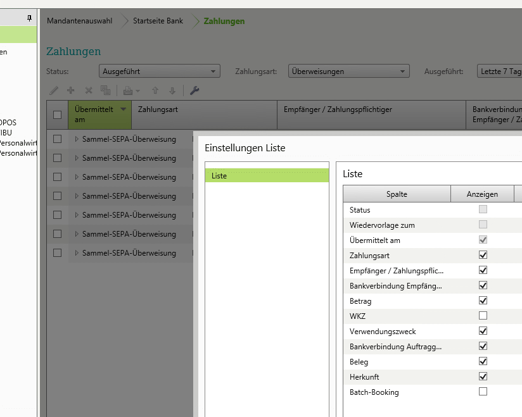Screen dimensions: 522x417
Task: Click the wrench settings icon in the toolbar
Action: click(x=194, y=90)
